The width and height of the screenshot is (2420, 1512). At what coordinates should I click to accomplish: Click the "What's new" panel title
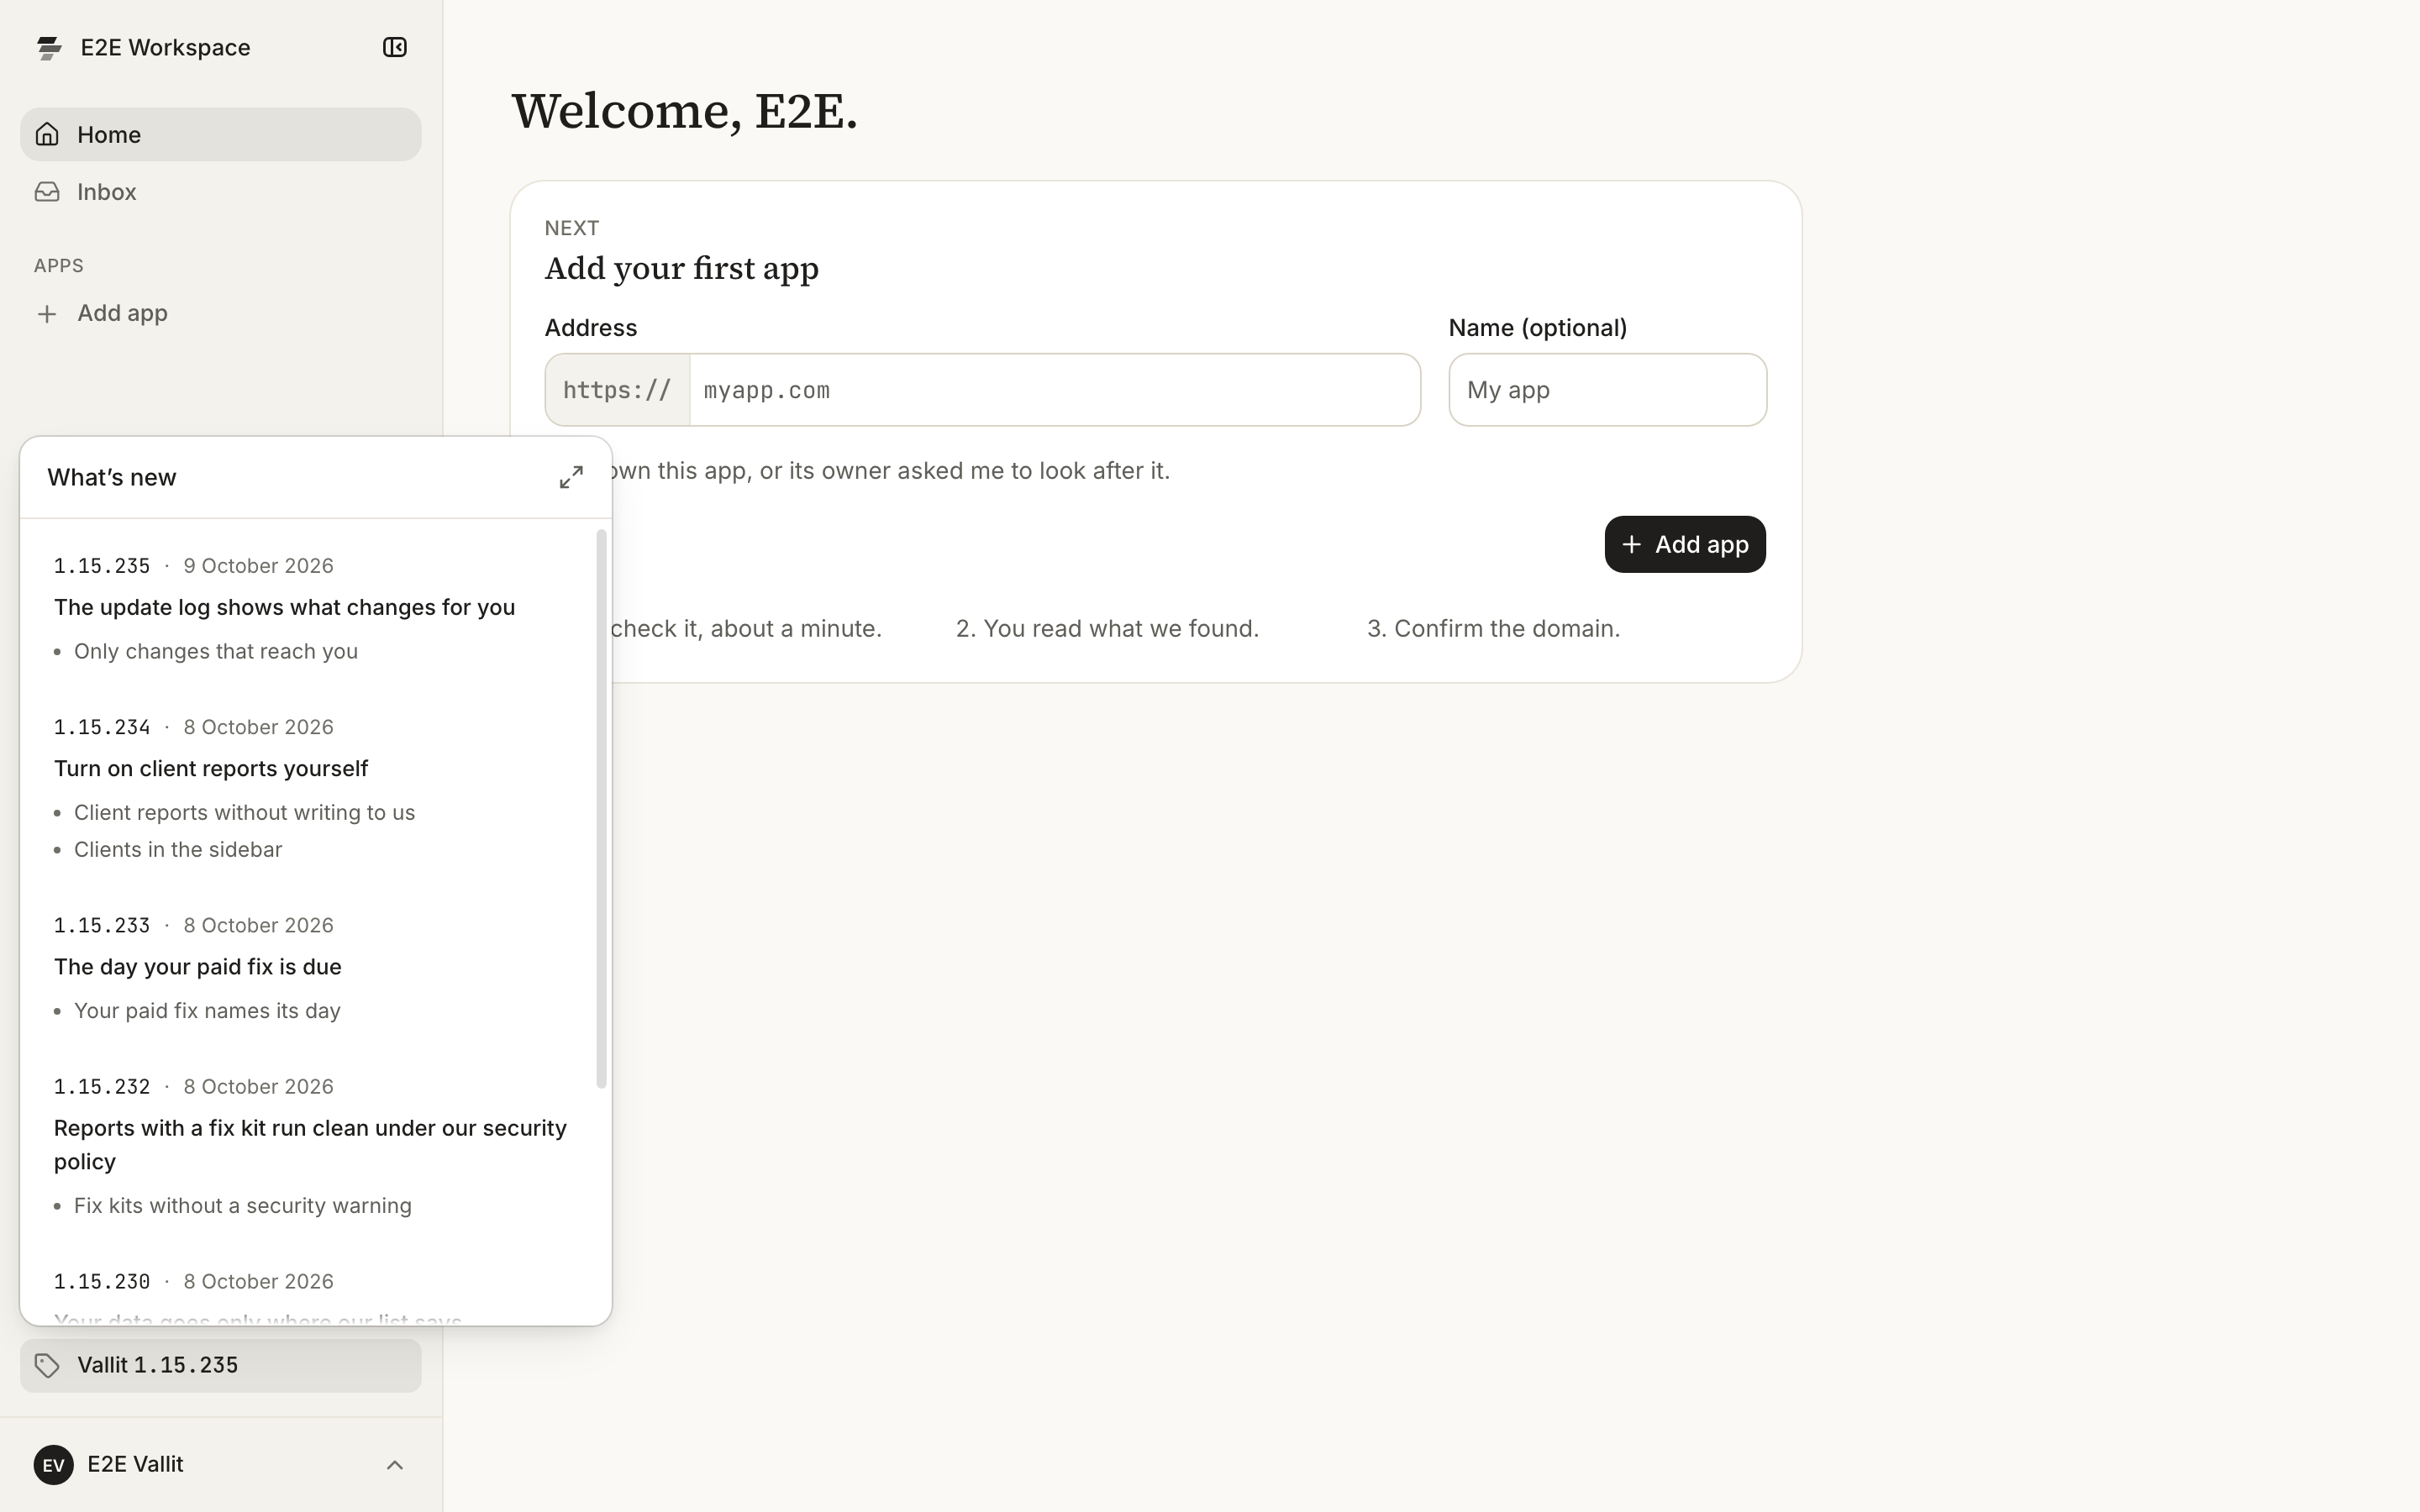click(x=112, y=477)
